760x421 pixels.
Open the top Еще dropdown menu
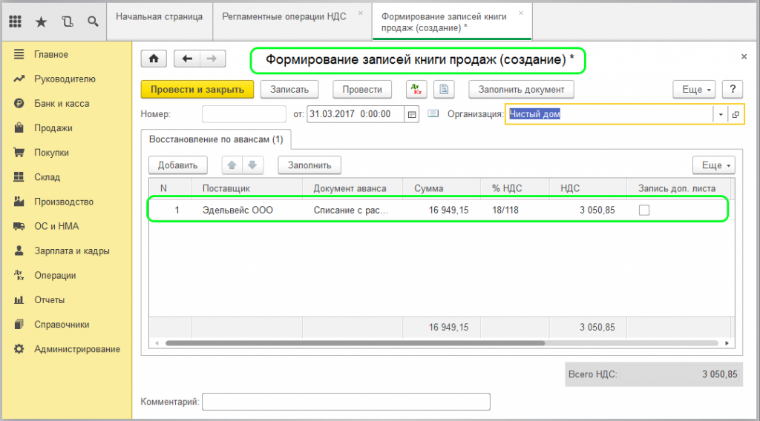coord(695,90)
